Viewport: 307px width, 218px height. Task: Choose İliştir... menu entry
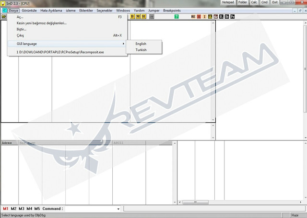tap(68, 29)
